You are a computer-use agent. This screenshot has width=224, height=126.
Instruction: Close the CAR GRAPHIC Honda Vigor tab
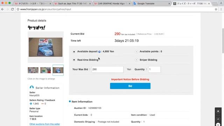[129, 3]
